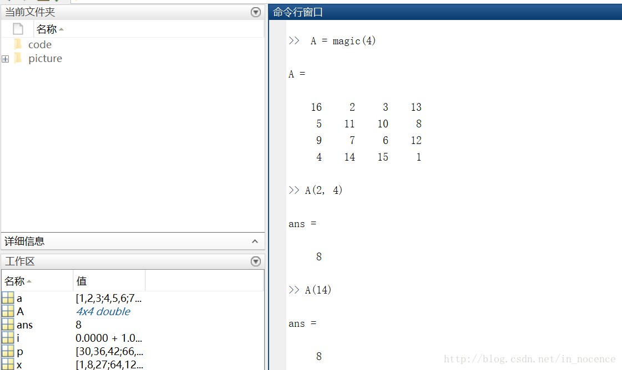622x370 pixels.
Task: Click the 命令行窗口 title bar
Action: (444, 12)
